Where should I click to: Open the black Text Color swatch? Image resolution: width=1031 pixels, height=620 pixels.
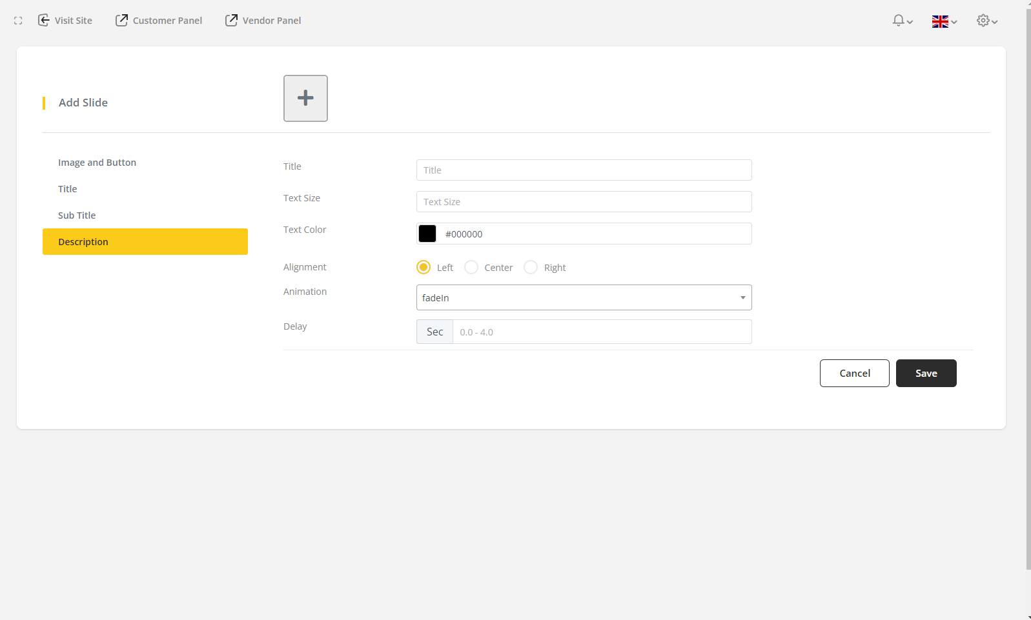427,234
